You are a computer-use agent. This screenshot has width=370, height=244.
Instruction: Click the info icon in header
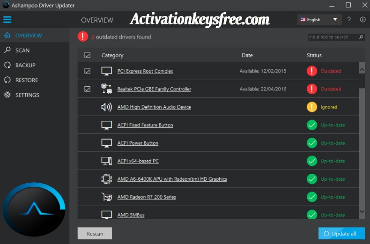click(363, 20)
